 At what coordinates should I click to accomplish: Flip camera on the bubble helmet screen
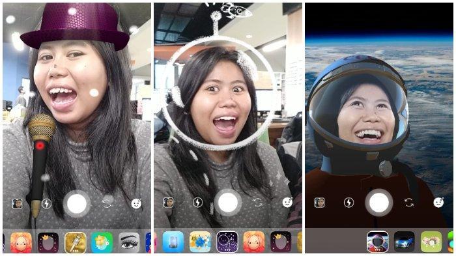coord(258,203)
